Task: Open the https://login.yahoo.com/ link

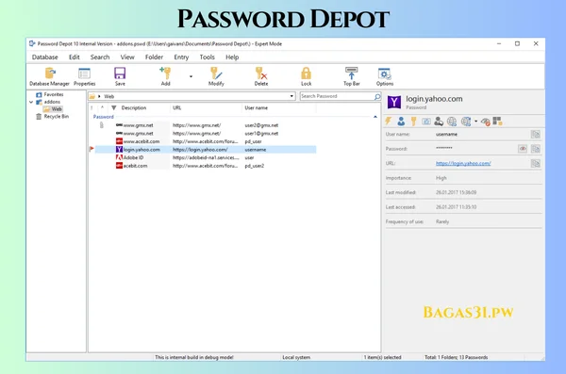Action: [463, 163]
